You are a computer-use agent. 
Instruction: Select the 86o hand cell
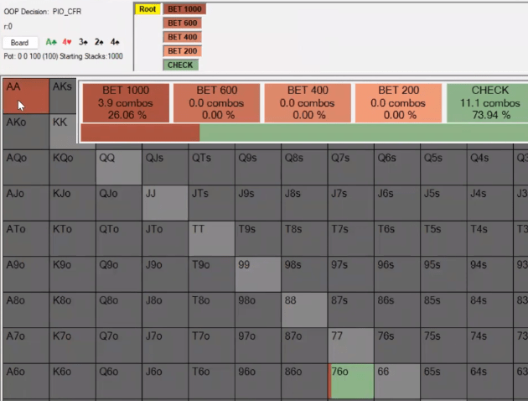point(304,382)
